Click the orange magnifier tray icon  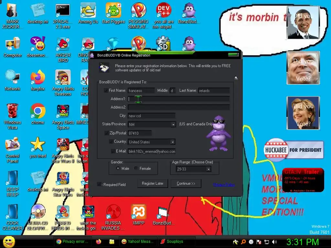pyautogui.click(x=243, y=242)
